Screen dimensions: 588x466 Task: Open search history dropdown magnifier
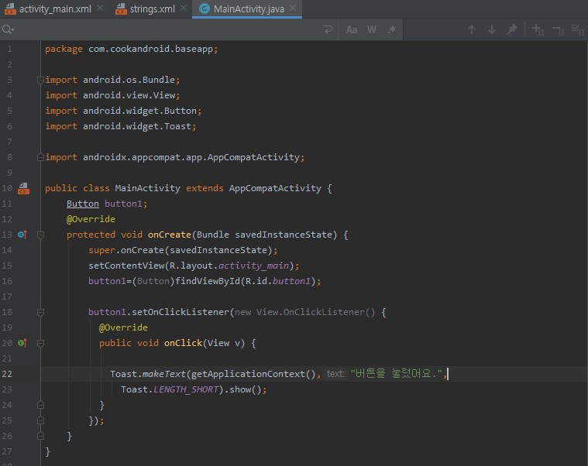coord(9,29)
